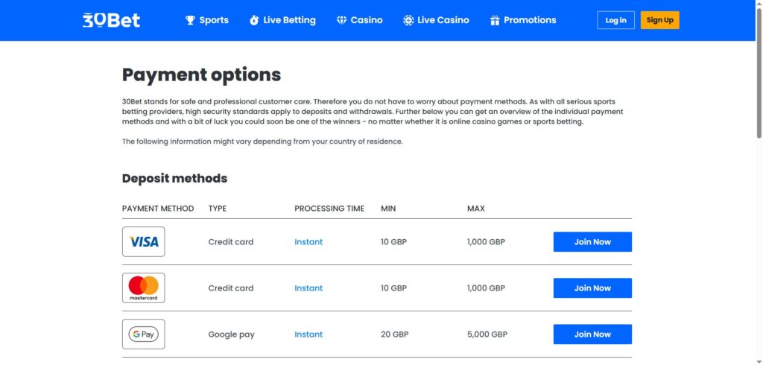Image resolution: width=763 pixels, height=365 pixels.
Task: Click the VISA payment logo
Action: tap(144, 242)
